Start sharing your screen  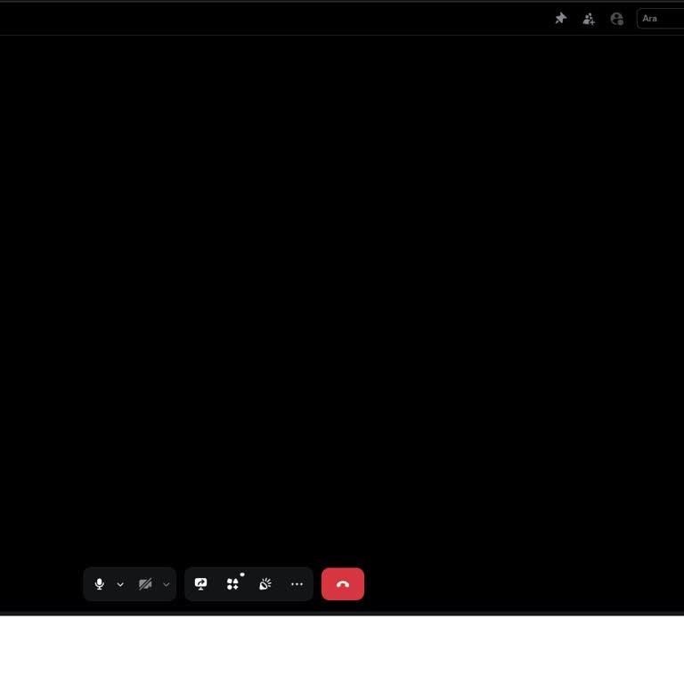point(200,584)
